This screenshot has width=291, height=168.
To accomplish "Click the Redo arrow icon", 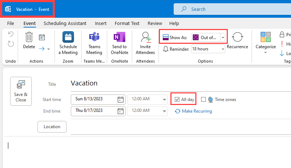I will (x=11, y=44).
